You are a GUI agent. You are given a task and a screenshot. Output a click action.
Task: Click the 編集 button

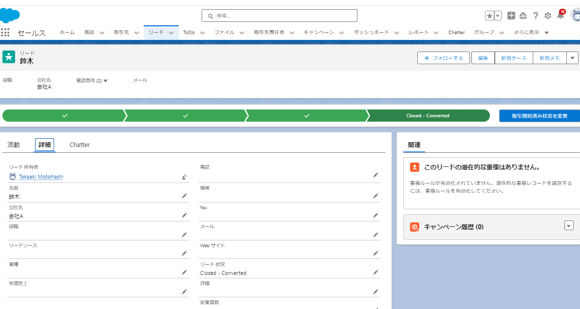coord(483,58)
